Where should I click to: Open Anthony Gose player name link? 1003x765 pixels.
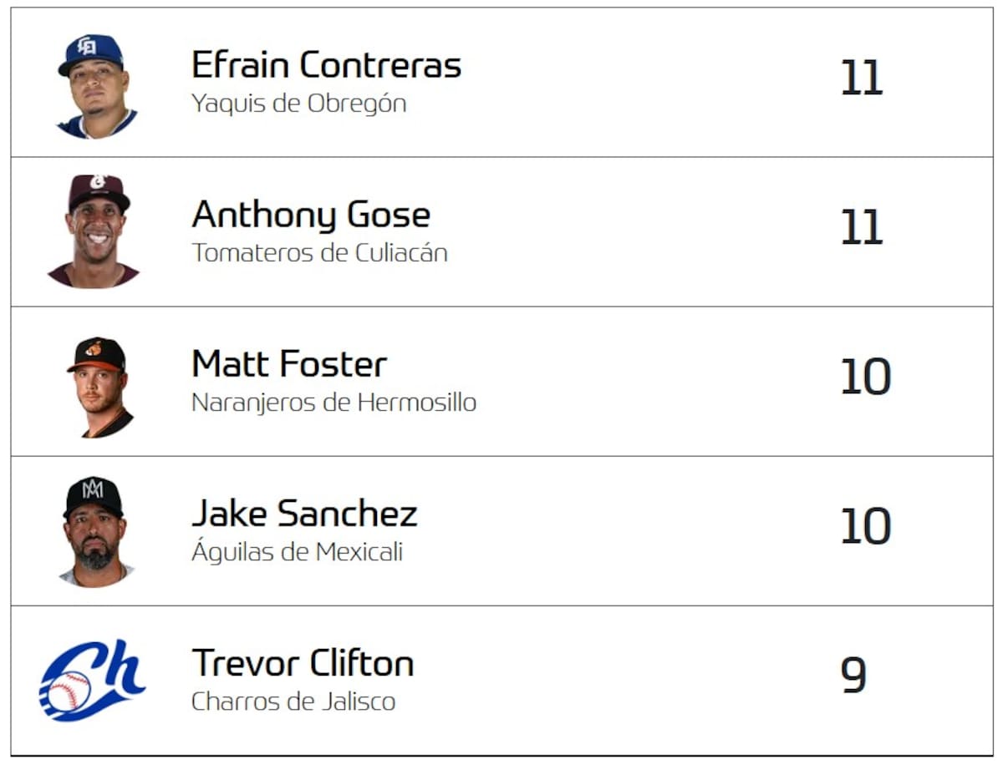click(311, 215)
